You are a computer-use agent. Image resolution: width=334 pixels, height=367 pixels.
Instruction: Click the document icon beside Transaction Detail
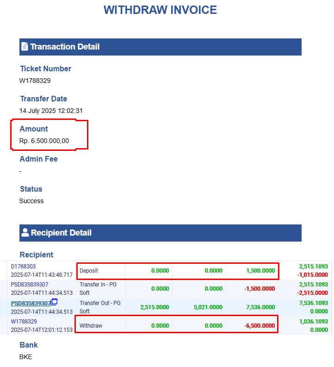click(25, 46)
